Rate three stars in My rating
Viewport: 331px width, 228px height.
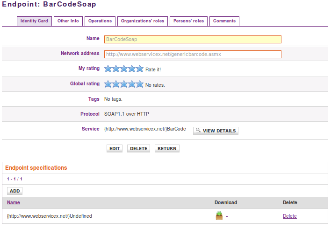tap(124, 69)
